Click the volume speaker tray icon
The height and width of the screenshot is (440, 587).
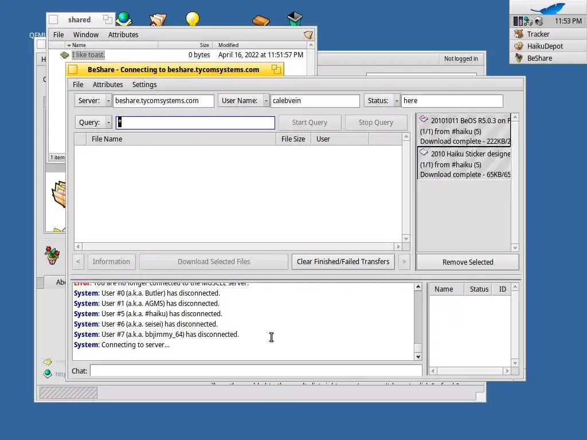(538, 21)
